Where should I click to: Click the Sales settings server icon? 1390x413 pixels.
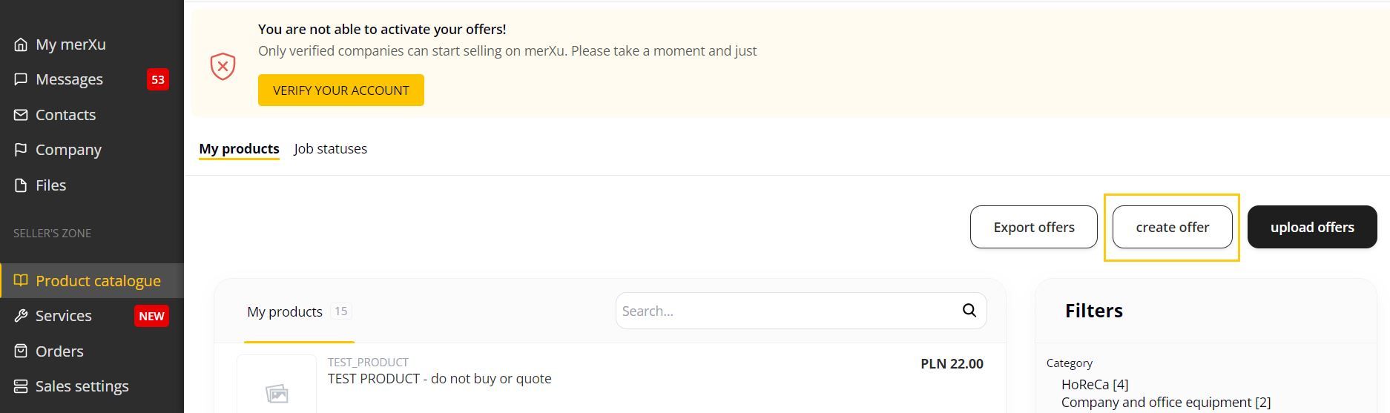coord(21,386)
